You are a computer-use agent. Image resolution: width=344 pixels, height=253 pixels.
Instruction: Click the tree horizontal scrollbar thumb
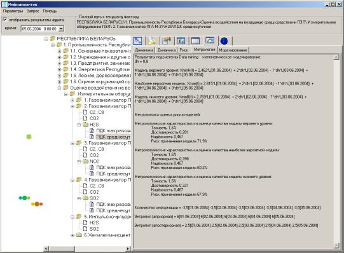point(62,249)
